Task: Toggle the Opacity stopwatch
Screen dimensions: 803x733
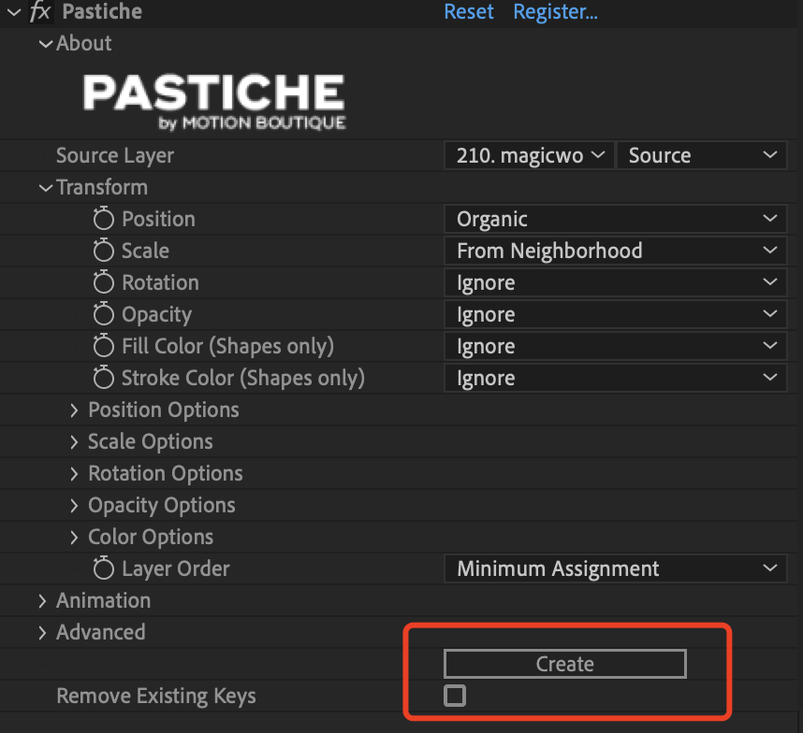Action: (103, 315)
